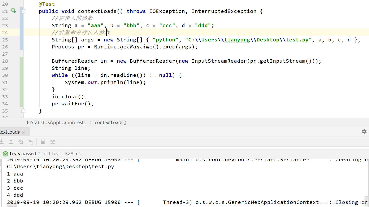Click the Up the Stack Trace icon
This screenshot has width=369, height=207.
coord(11,142)
